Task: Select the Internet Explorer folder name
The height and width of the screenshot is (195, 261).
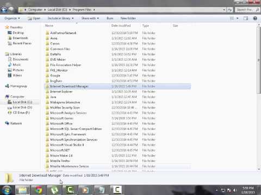Action: [x=61, y=92]
